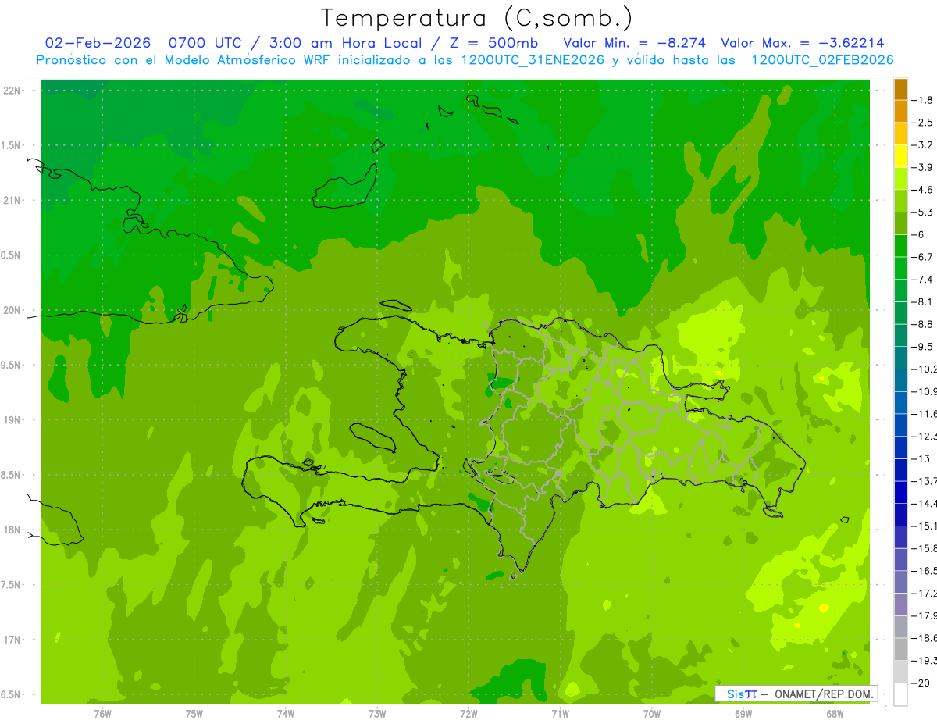Click the '71W' longitude label
The image size is (937, 724).
point(560,713)
